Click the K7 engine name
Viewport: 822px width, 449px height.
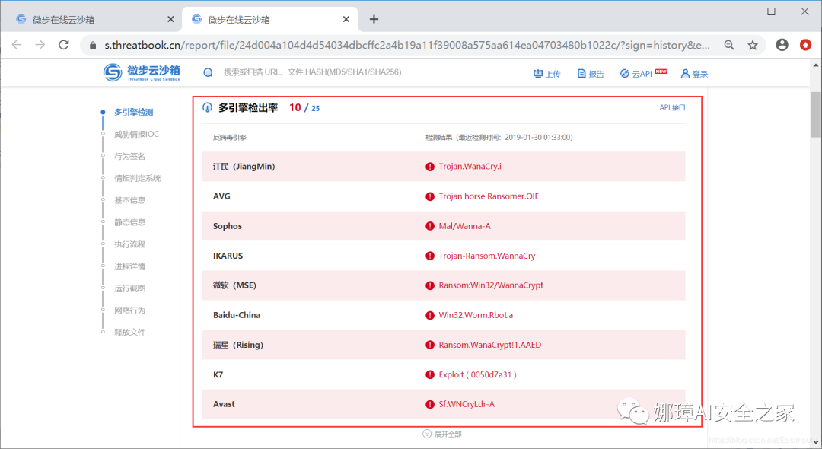218,375
